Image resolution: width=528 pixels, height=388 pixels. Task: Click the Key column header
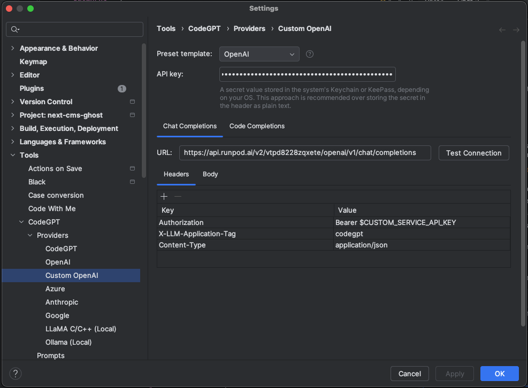click(246, 211)
